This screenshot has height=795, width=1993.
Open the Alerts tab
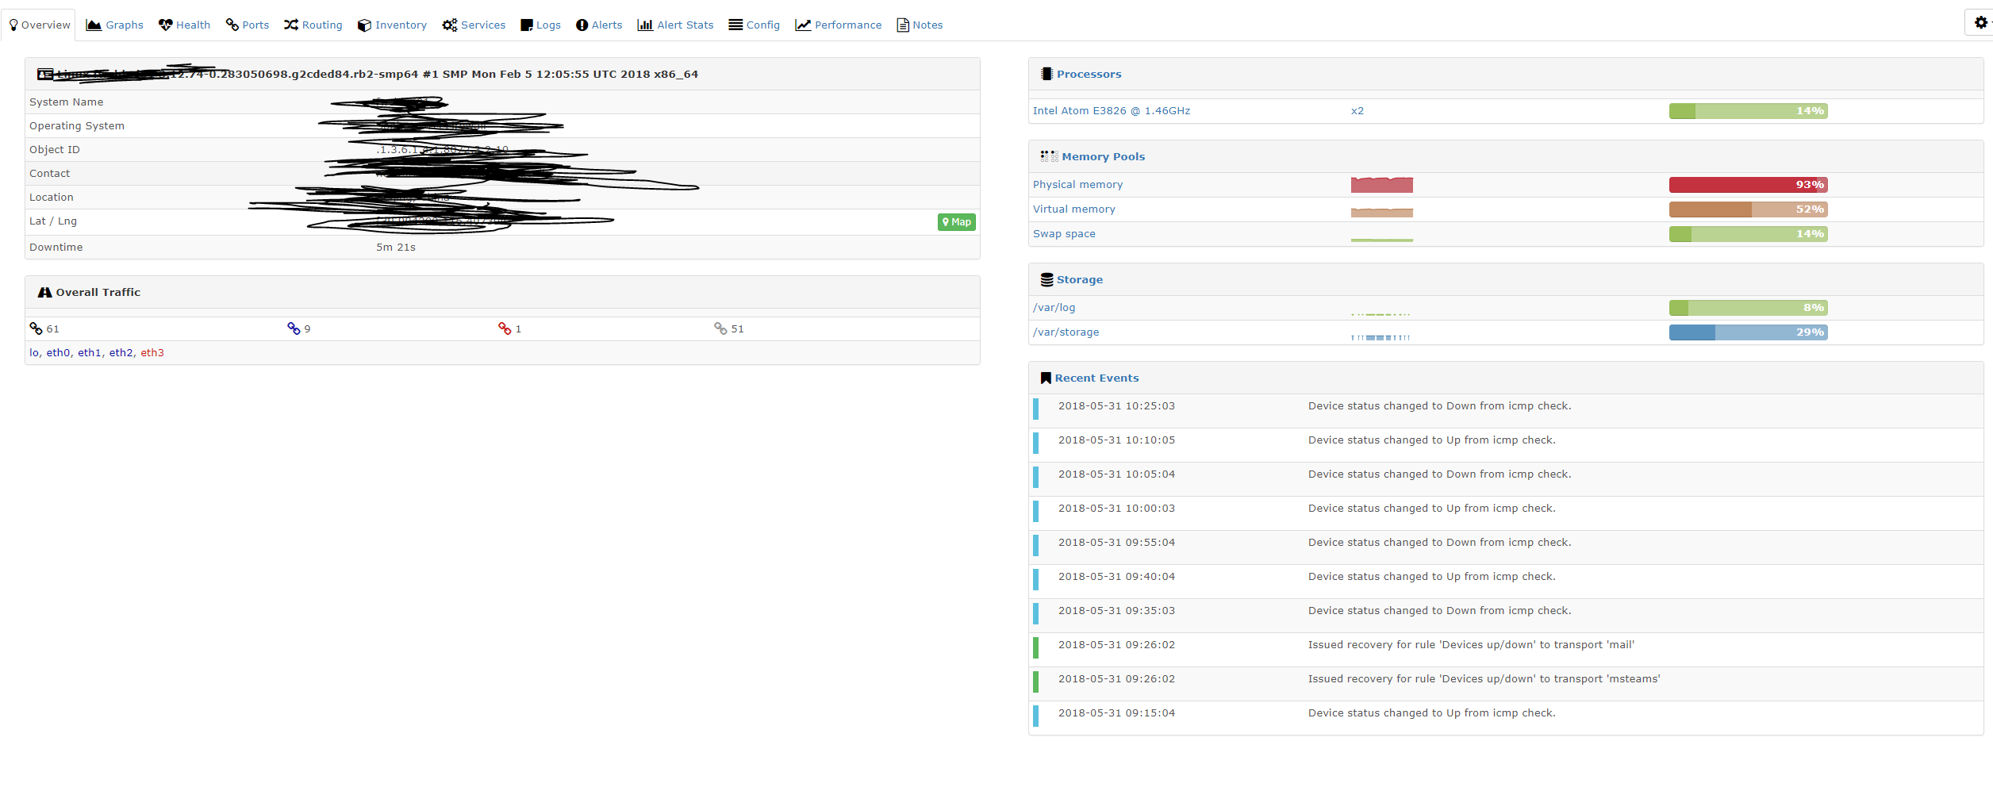(600, 25)
